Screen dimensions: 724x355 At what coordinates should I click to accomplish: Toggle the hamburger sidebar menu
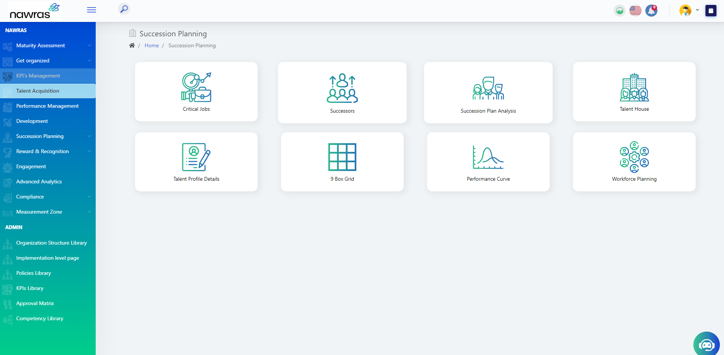(x=92, y=10)
